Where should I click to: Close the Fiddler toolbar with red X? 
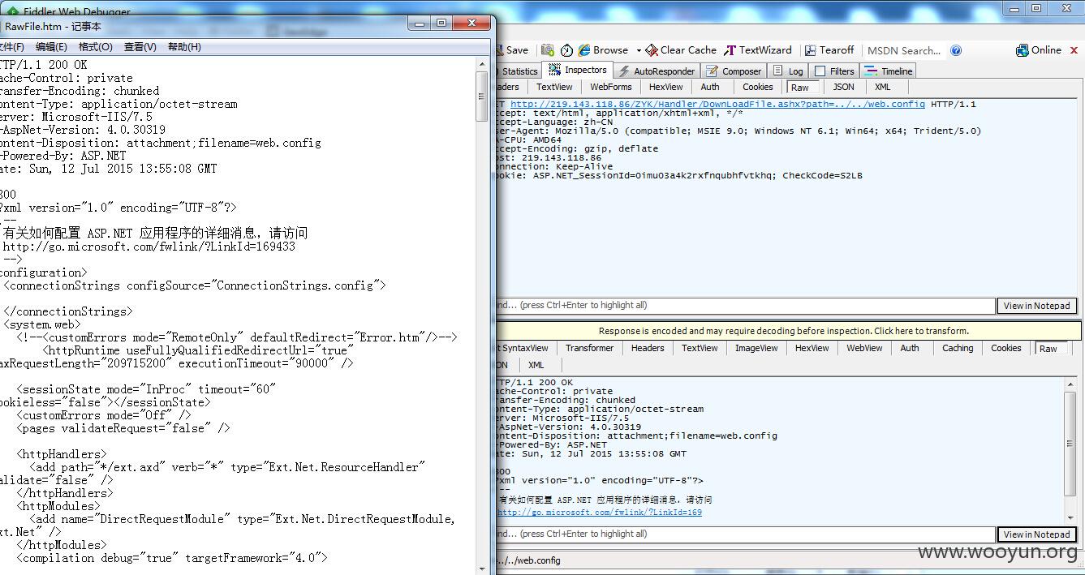(x=1076, y=50)
